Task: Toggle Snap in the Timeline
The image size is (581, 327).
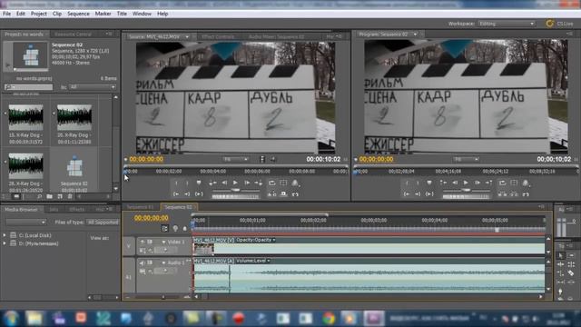Action: pos(165,229)
